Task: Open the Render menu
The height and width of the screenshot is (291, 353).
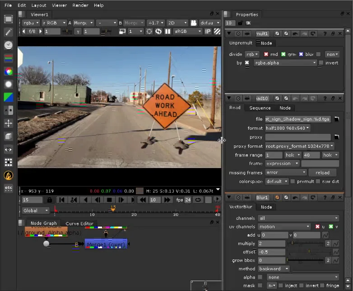Action: [80, 5]
